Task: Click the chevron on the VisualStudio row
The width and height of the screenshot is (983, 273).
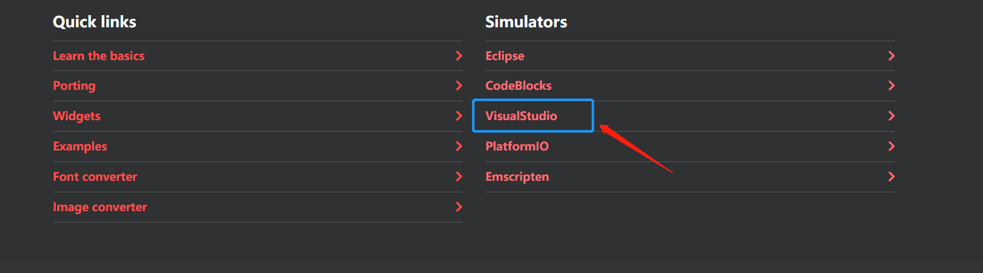Action: point(891,116)
